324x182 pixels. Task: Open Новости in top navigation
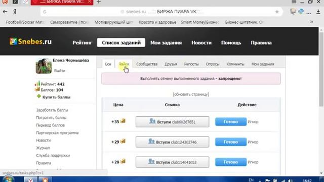[x=201, y=42]
